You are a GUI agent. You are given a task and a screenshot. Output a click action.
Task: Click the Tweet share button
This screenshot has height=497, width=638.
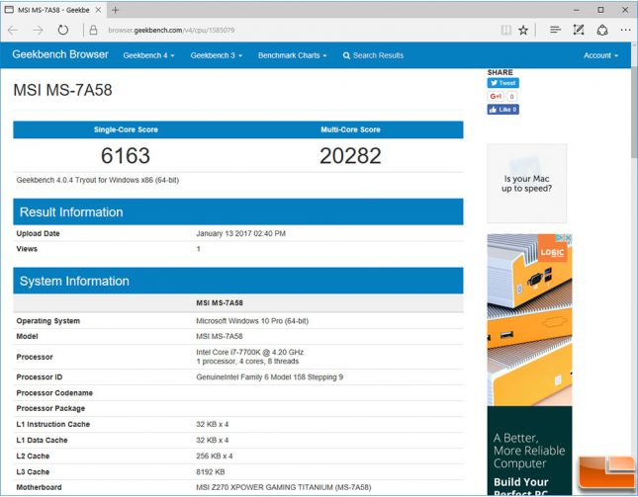click(502, 83)
